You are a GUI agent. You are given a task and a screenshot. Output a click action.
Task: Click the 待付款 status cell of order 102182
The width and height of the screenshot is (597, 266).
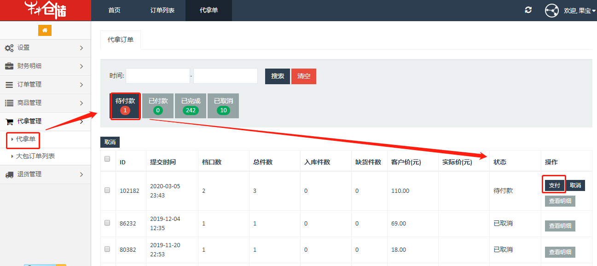pos(503,191)
